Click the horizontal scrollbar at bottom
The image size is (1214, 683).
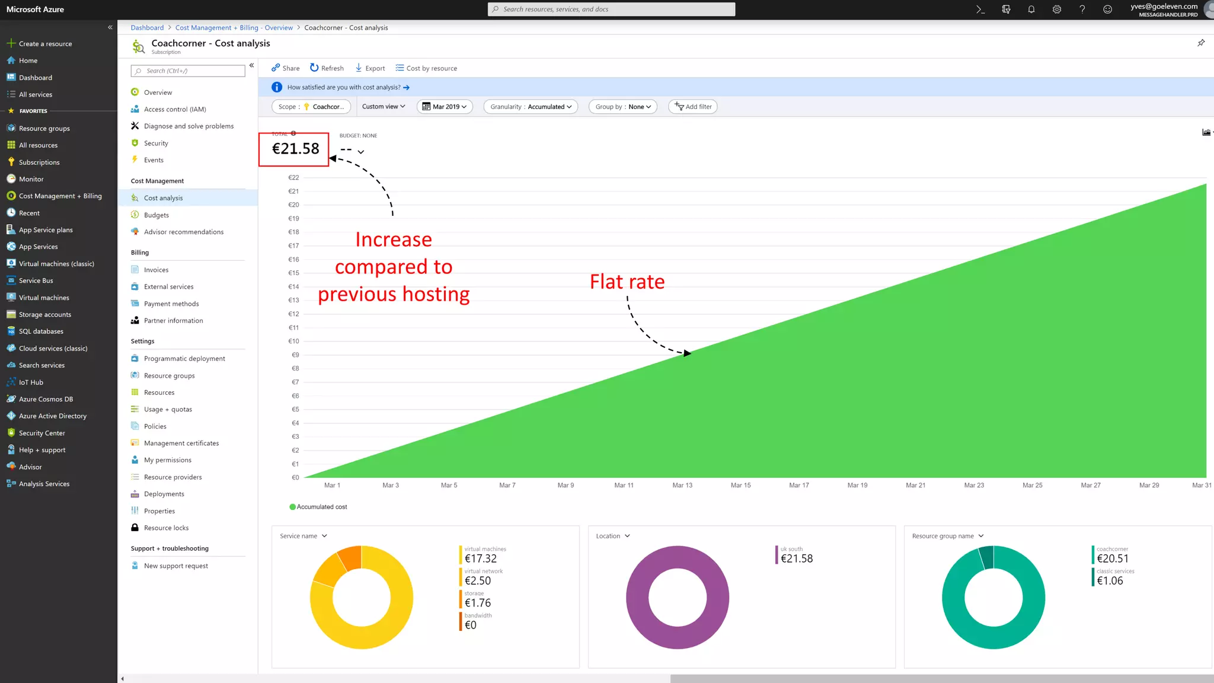[x=942, y=679]
